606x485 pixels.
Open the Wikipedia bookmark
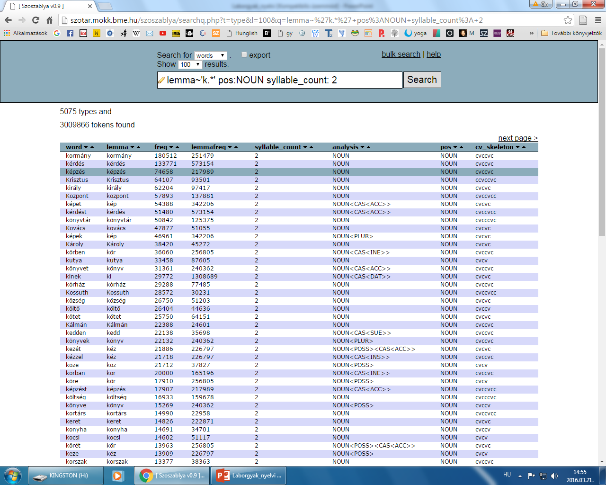coord(136,33)
